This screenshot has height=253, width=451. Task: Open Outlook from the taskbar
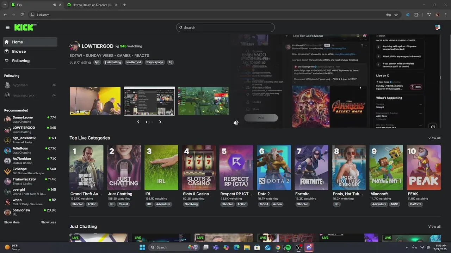pyautogui.click(x=268, y=247)
